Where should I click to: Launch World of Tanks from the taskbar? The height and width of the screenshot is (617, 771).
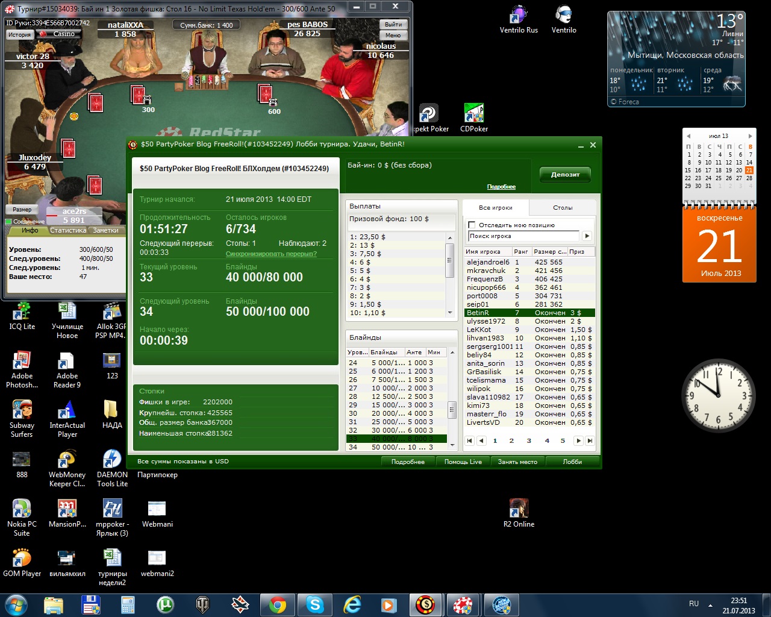click(203, 604)
